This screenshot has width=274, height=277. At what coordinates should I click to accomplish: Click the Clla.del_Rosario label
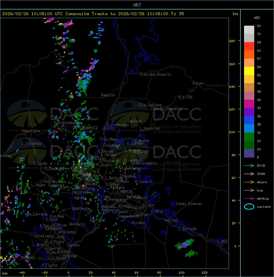pyautogui.click(x=155, y=74)
